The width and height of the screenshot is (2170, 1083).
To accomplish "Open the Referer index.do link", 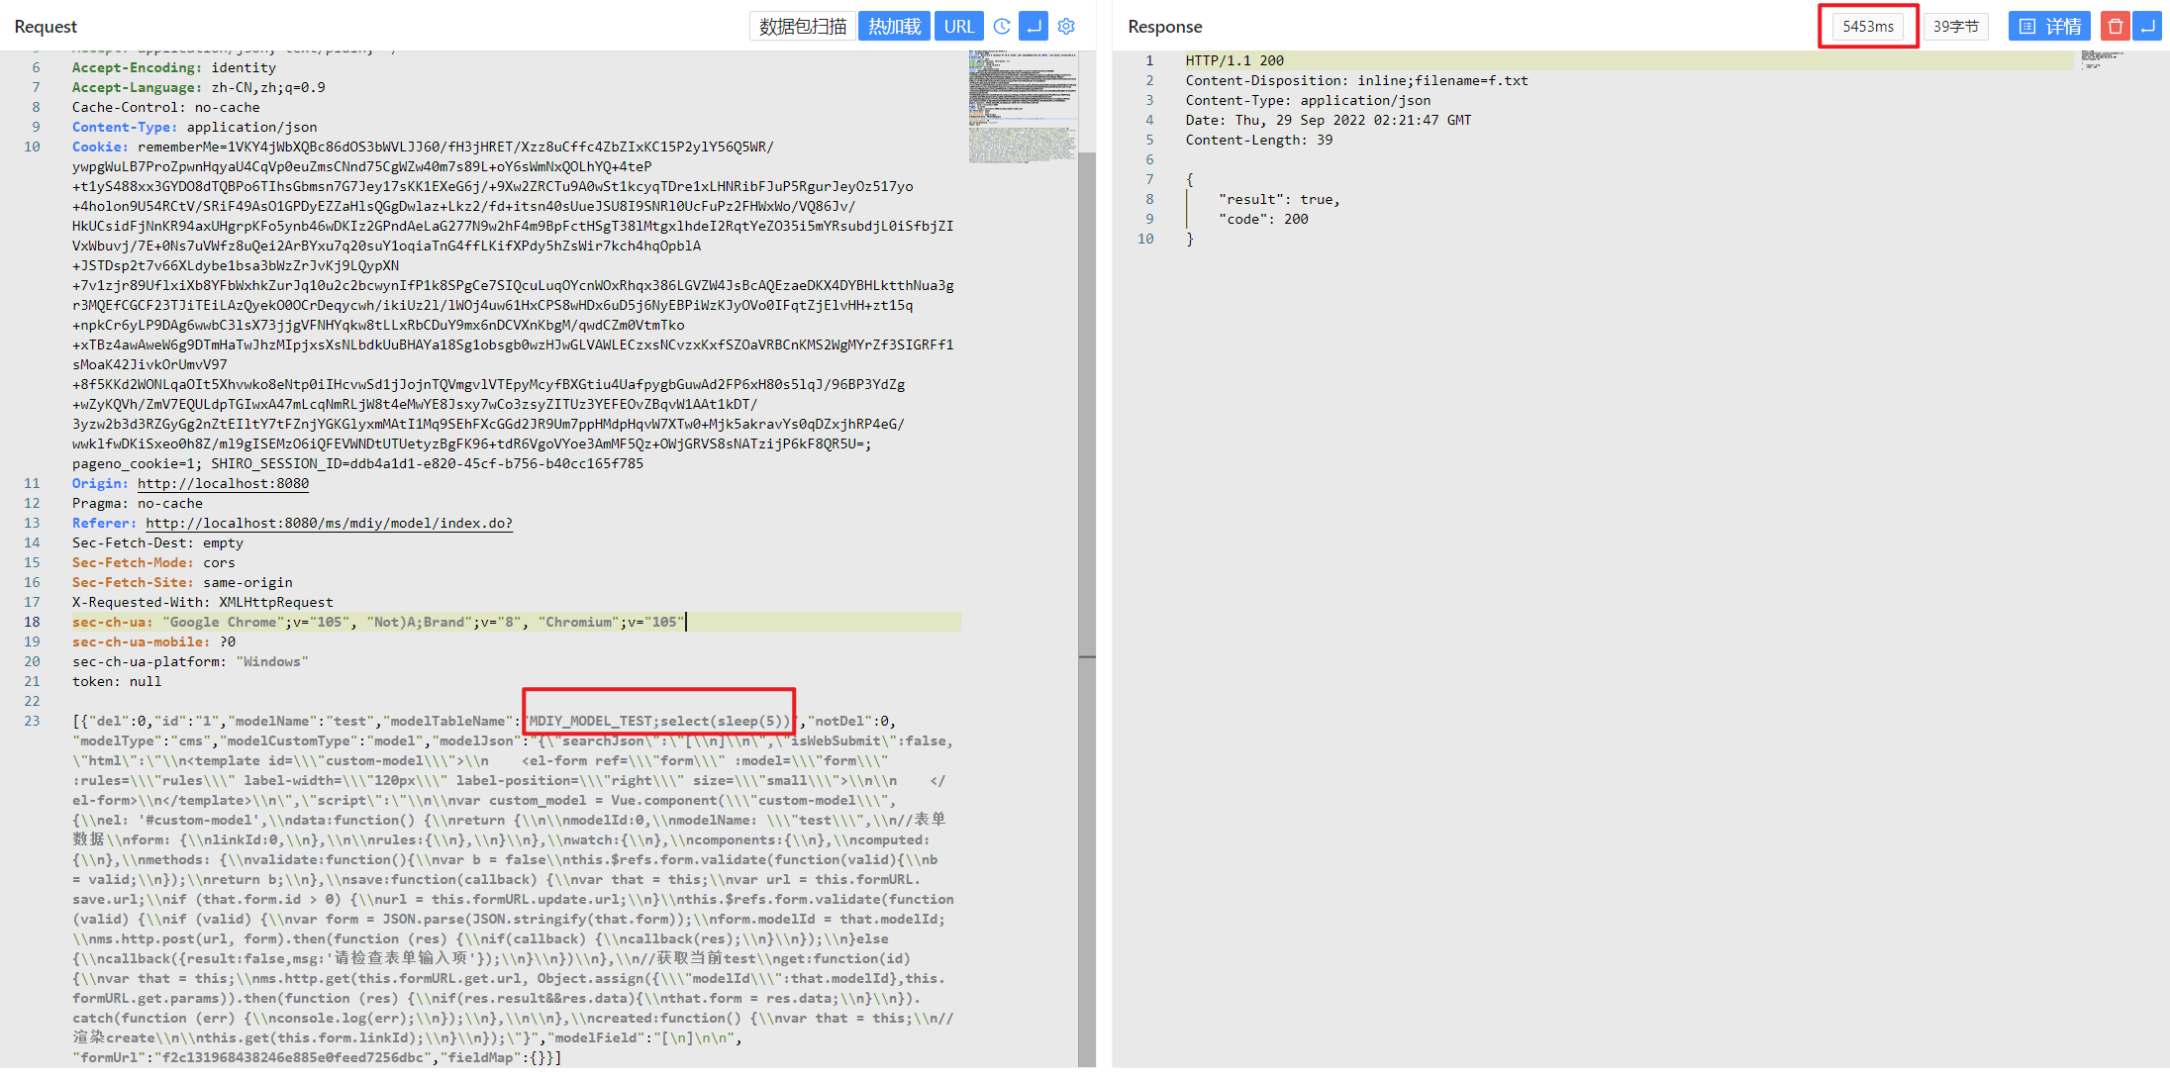I will point(329,523).
